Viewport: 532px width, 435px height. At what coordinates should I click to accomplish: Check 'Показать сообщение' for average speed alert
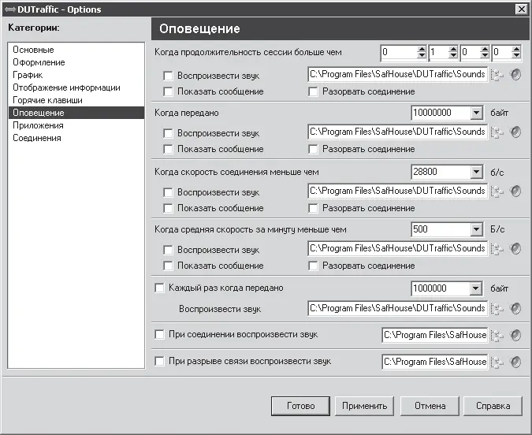pyautogui.click(x=168, y=266)
